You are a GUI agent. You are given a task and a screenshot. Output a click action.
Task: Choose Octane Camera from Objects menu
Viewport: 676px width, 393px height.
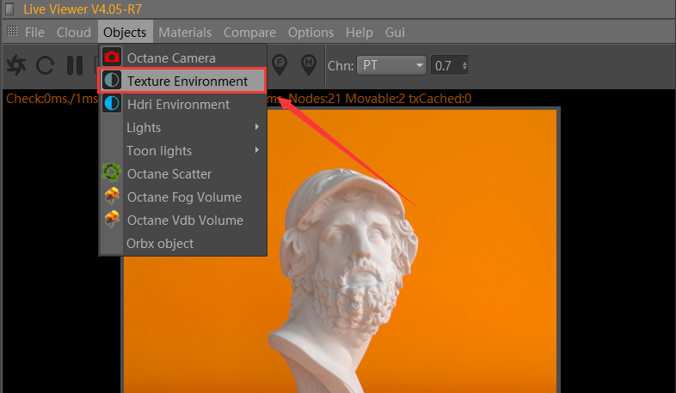[183, 57]
